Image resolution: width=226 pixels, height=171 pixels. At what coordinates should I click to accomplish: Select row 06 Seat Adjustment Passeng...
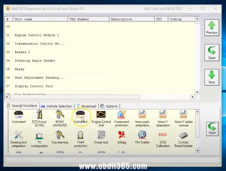[100, 78]
